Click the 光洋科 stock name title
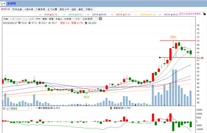Image resolution: width=207 pixels, height=133 pixels. click(11, 4)
